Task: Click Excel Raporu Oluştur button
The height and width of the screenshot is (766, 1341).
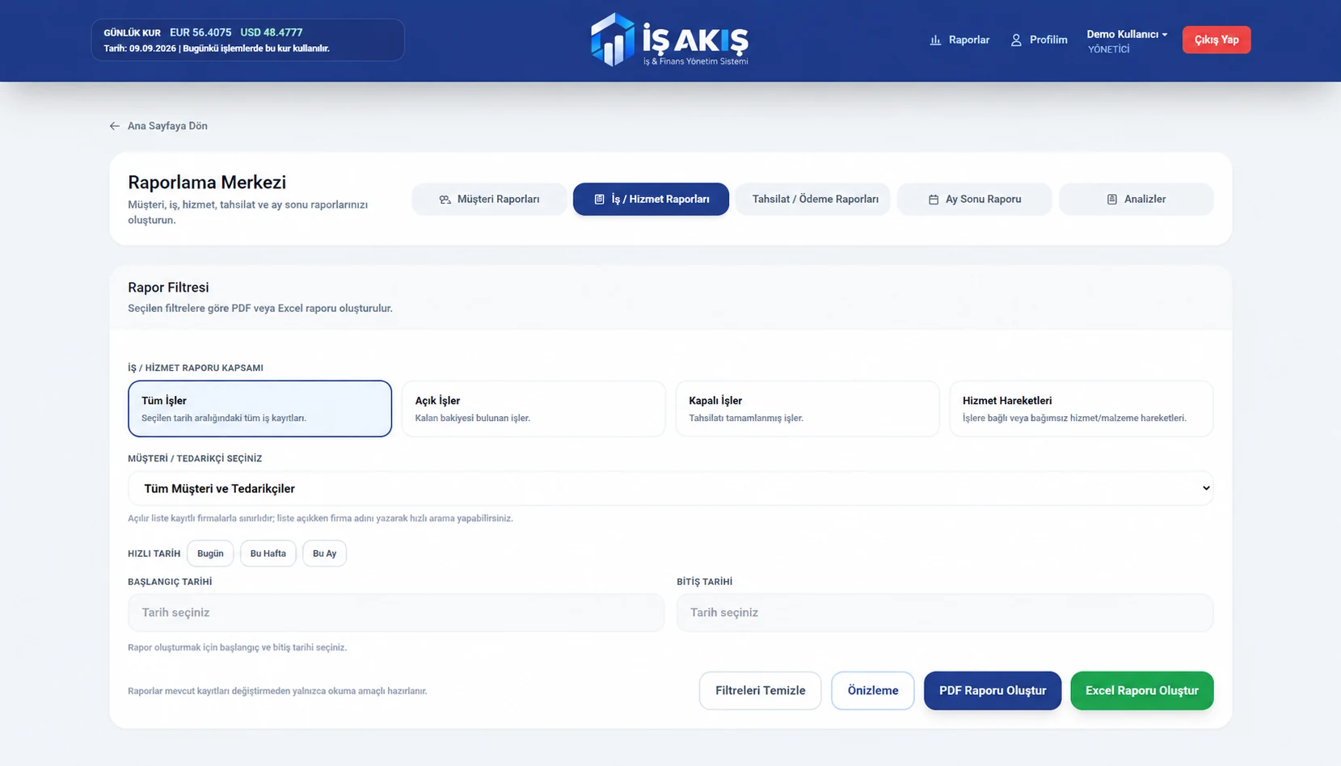Action: tap(1142, 691)
